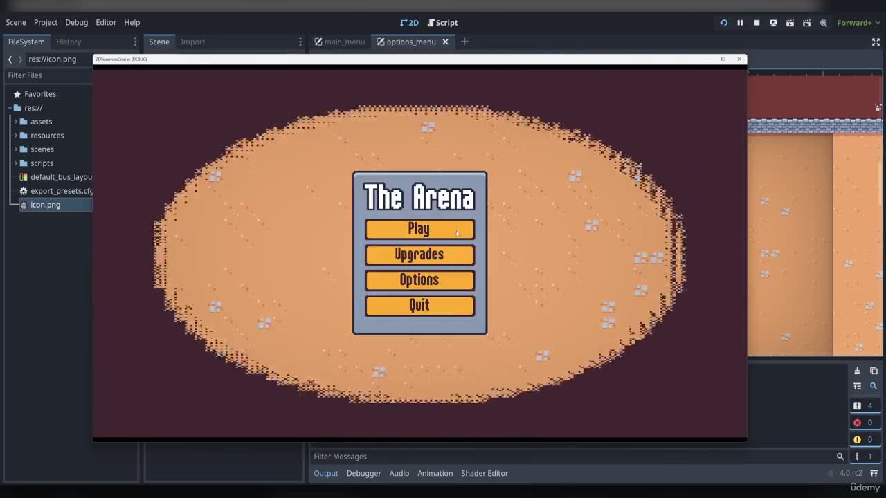Click the Filter Messages output field
This screenshot has width=886, height=498.
click(579, 456)
